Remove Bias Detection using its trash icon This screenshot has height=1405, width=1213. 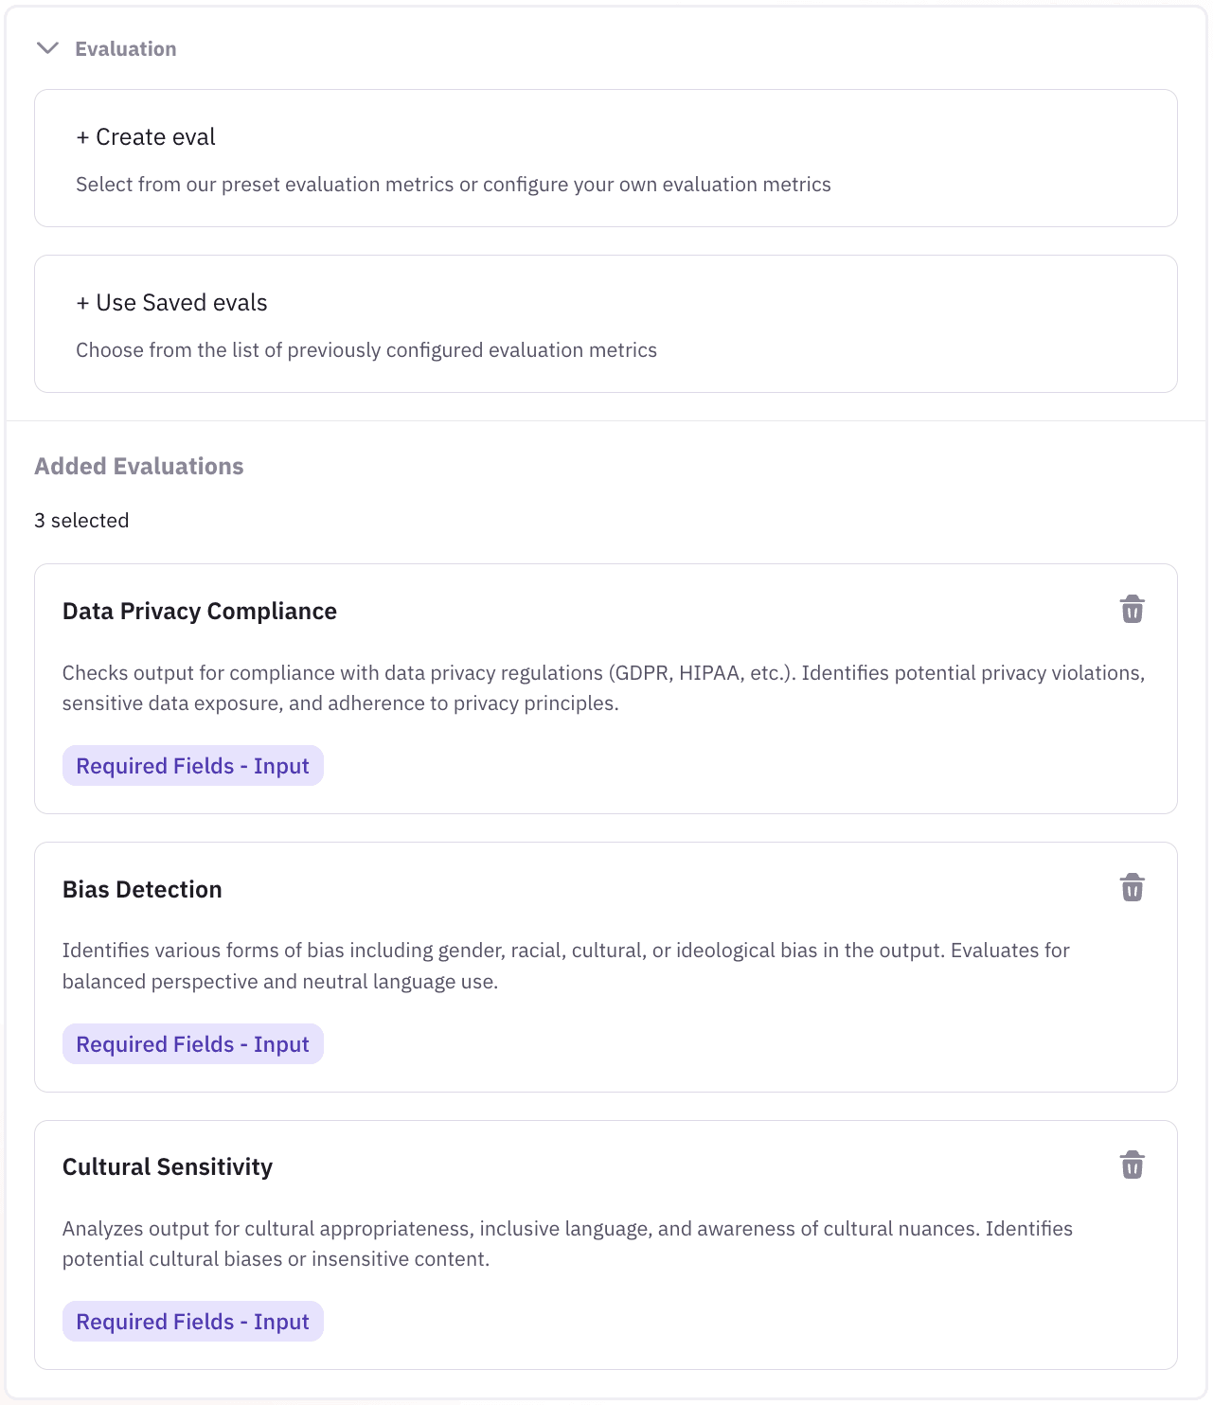pos(1132,888)
